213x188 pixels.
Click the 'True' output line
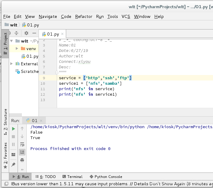35,138
